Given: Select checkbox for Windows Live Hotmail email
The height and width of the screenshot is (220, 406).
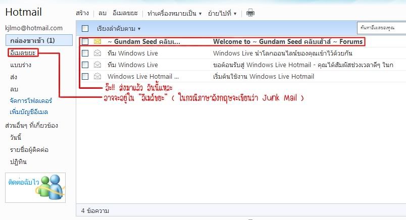Looking at the screenshot, I should [85, 76].
